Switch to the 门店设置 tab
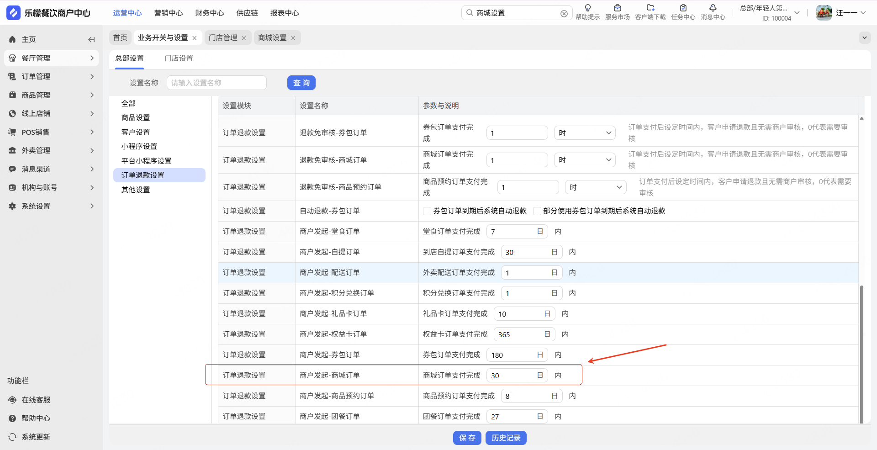The width and height of the screenshot is (877, 450). [x=179, y=58]
